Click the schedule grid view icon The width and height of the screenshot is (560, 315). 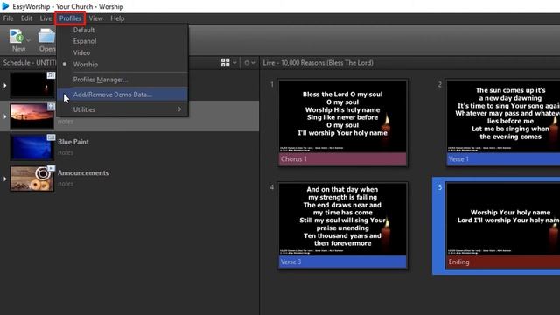pyautogui.click(x=226, y=63)
